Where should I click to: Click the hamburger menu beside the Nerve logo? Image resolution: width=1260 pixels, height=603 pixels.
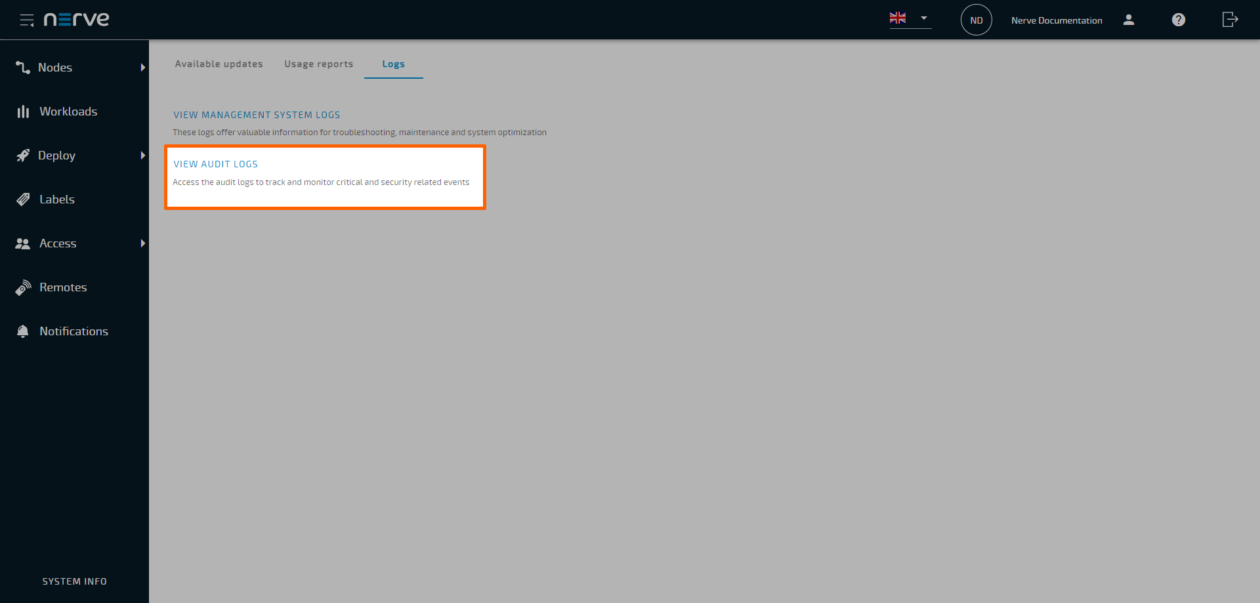click(x=27, y=20)
